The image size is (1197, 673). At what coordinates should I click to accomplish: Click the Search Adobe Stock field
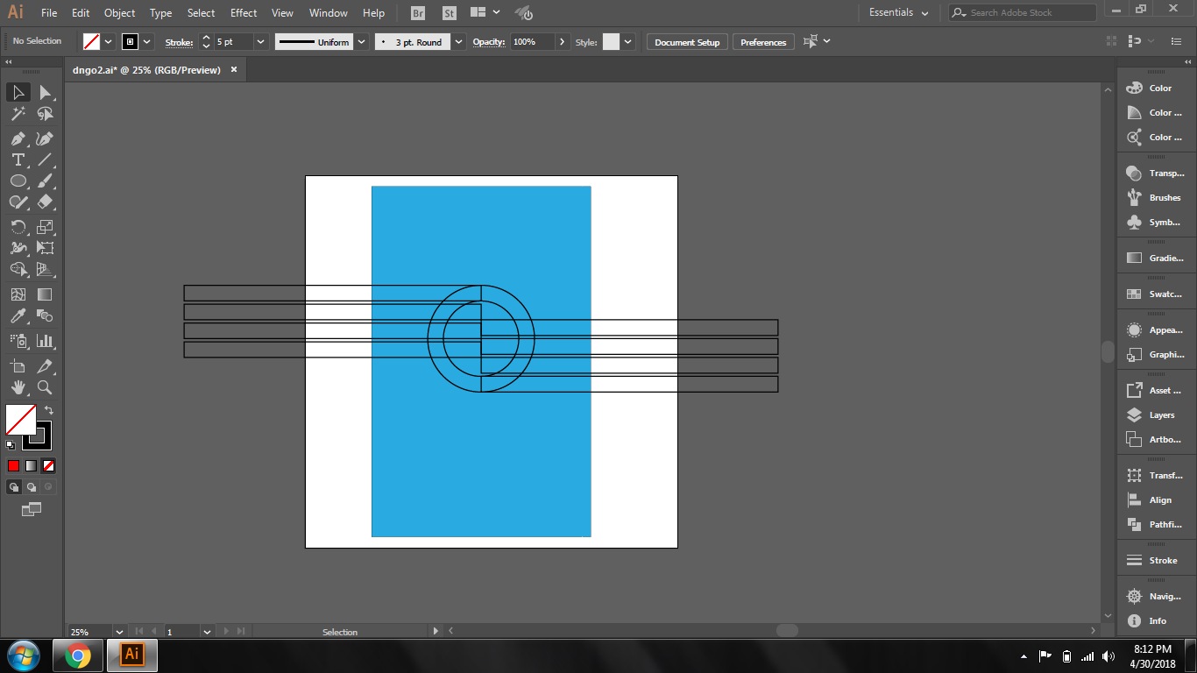[1023, 12]
